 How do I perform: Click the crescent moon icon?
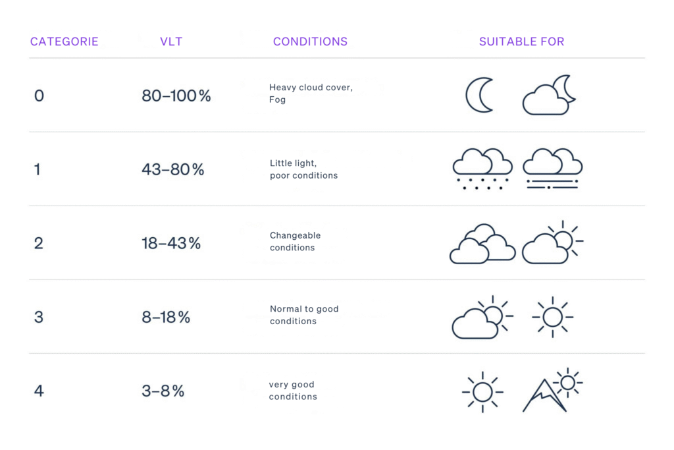480,95
